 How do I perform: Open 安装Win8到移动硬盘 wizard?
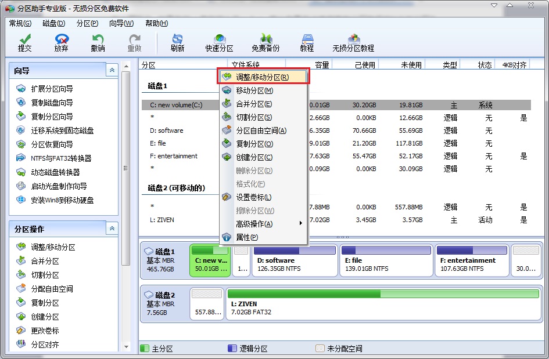tap(55, 200)
